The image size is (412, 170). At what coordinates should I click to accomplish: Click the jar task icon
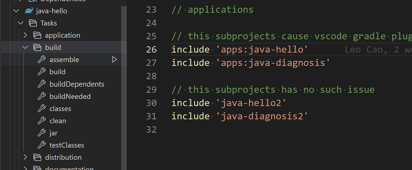(x=42, y=133)
